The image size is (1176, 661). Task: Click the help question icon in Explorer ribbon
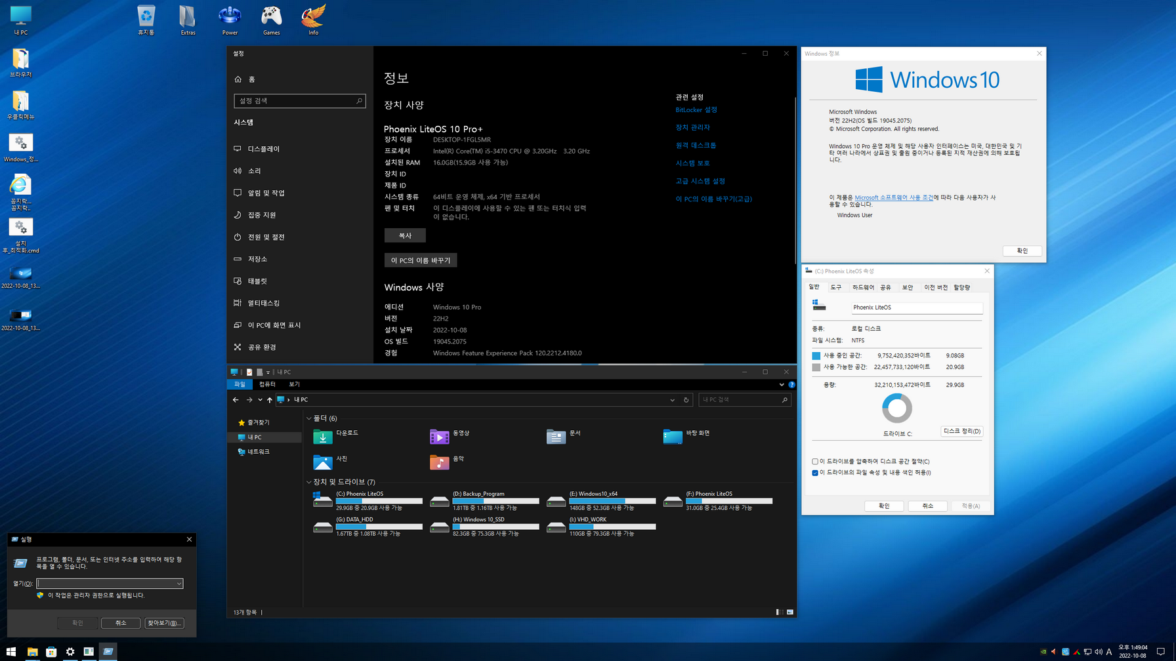(x=791, y=385)
